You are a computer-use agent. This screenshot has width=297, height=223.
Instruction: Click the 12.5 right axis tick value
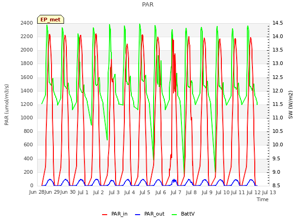coord(278,77)
